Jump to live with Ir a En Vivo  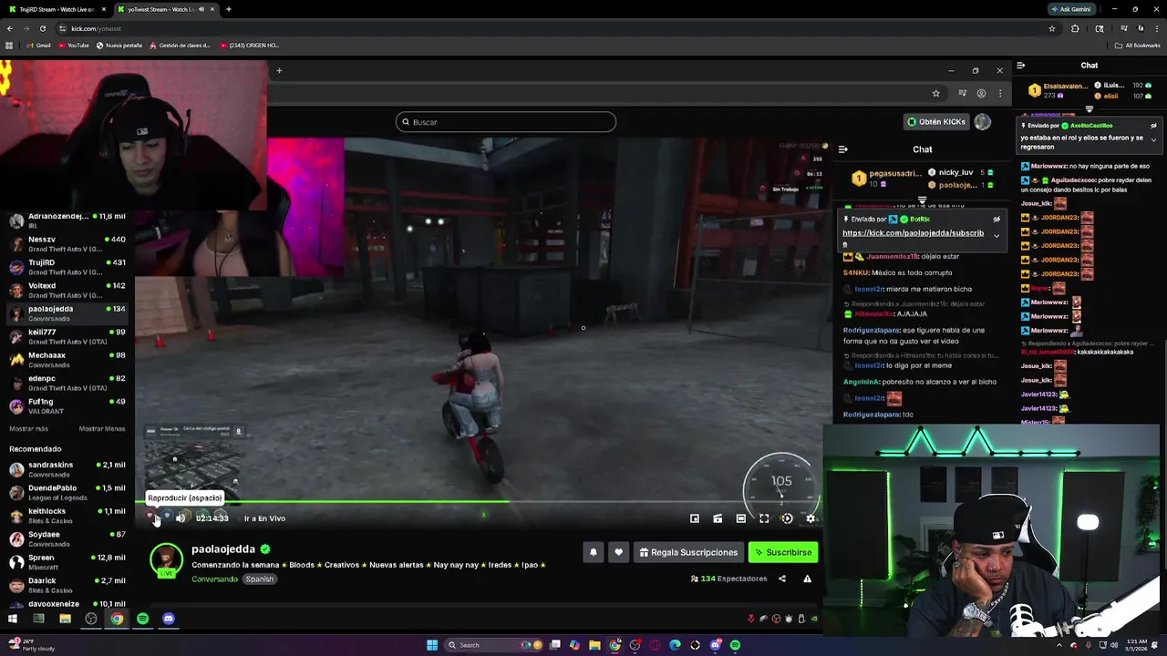[264, 518]
